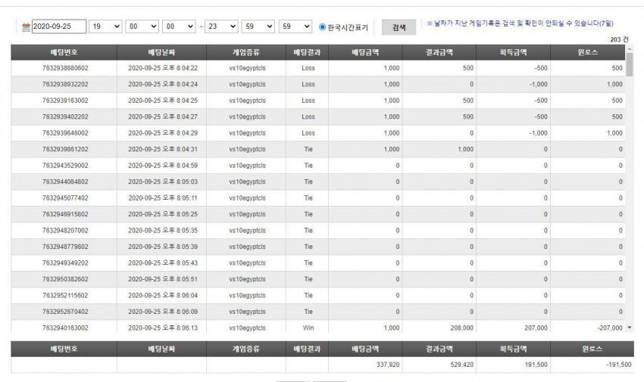Image resolution: width=644 pixels, height=382 pixels.
Task: Select bet number 7632952670402
Action: [65, 312]
